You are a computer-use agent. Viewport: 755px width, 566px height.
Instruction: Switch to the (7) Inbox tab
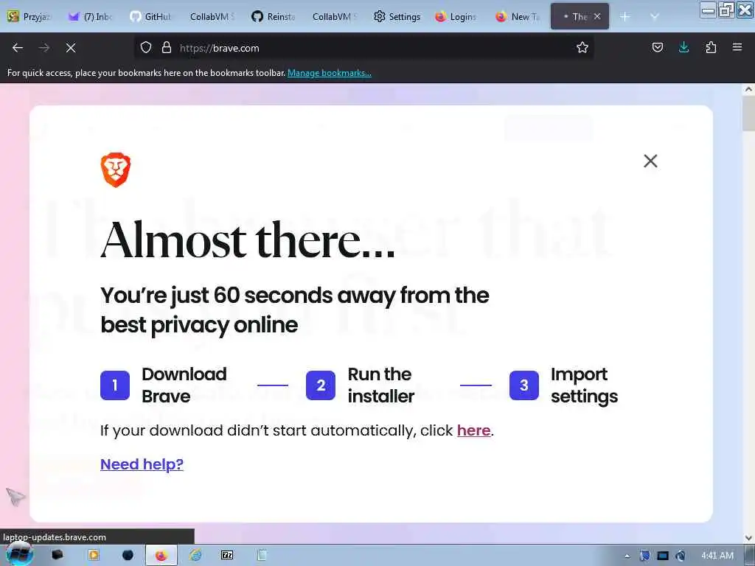(91, 17)
